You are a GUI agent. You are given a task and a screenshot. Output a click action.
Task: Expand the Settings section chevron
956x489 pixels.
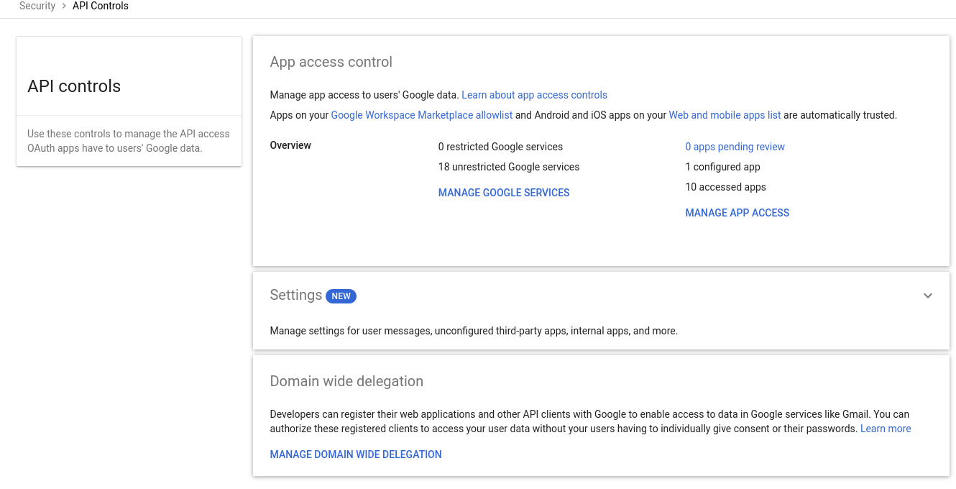(928, 296)
